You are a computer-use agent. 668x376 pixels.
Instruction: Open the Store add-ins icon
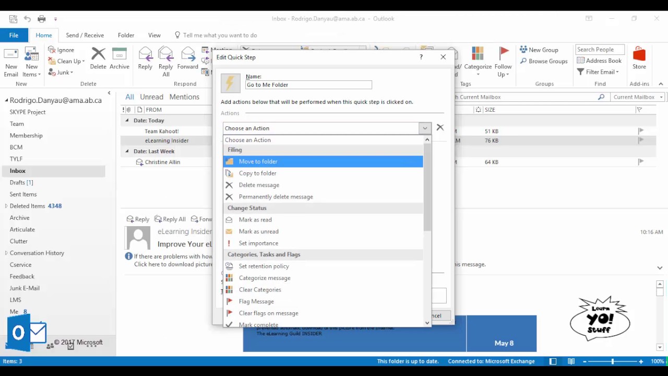coord(639,54)
